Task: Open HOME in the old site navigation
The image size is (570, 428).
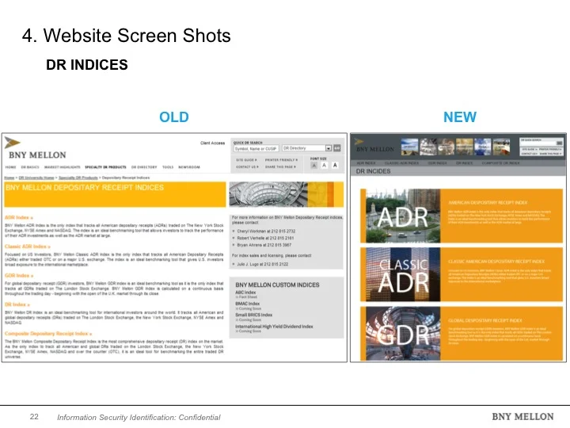Action: 10,167
